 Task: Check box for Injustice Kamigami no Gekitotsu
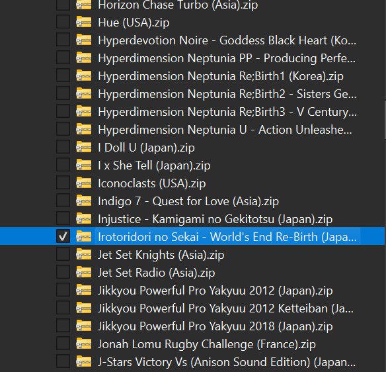63,218
